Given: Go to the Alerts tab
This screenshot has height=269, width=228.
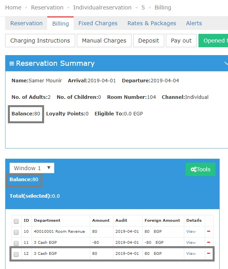Looking at the screenshot, I should 194,23.
